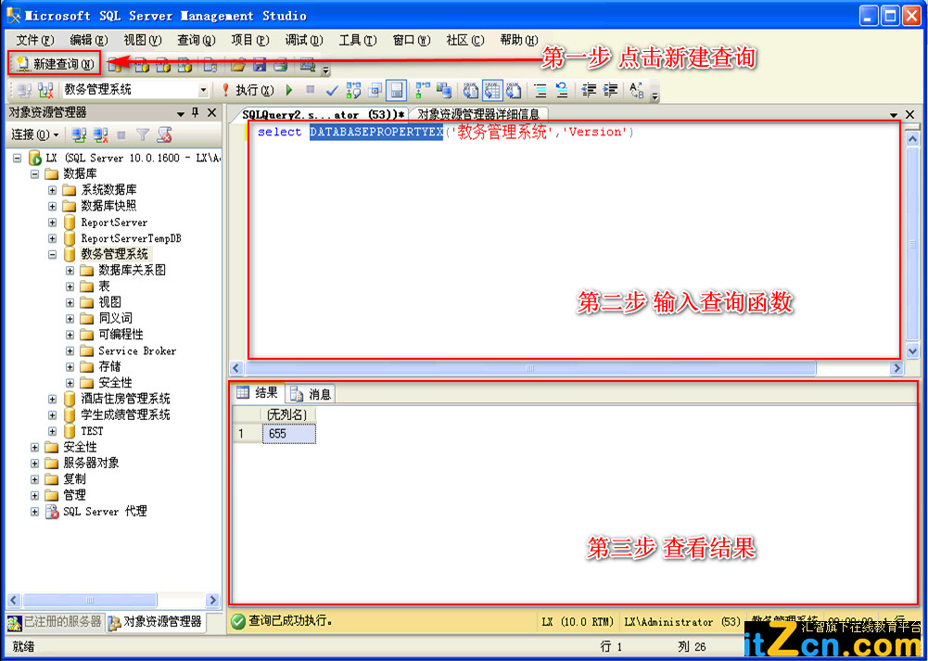
Task: Switch to 已注册的服务器 tab
Action: coord(55,622)
